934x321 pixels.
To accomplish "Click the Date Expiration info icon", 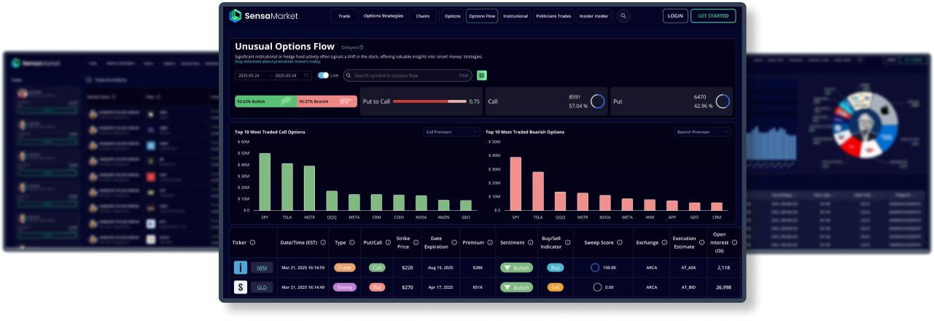I will 454,243.
